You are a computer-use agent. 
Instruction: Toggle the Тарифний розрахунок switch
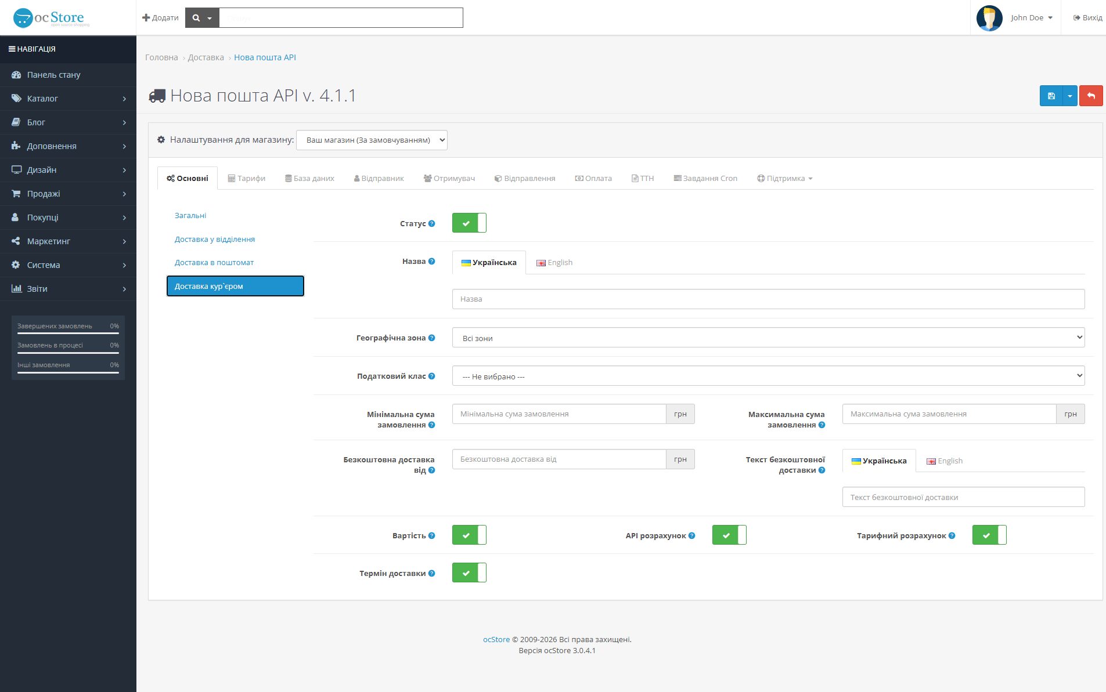989,535
